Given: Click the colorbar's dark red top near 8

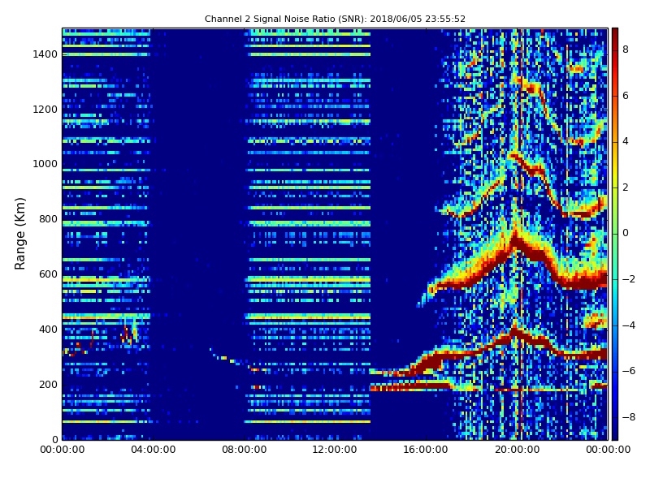Looking at the screenshot, I should point(615,49).
